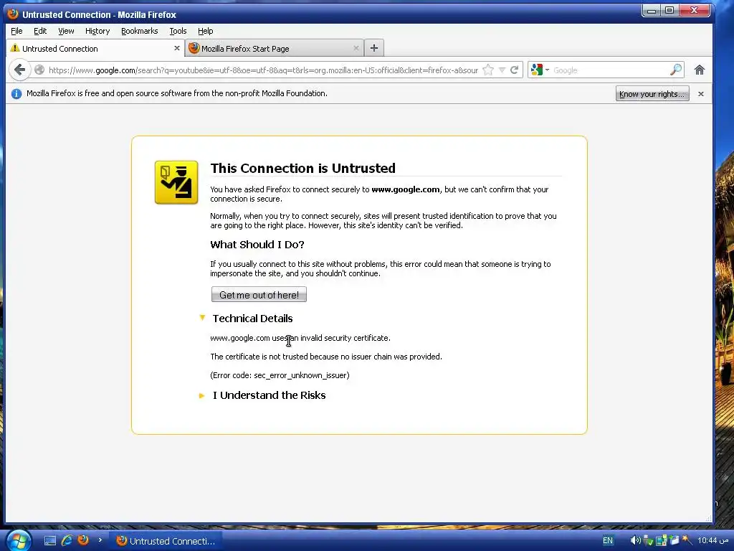Expand quick launch overflow chevron
Screen dimensions: 734x551
click(x=100, y=540)
